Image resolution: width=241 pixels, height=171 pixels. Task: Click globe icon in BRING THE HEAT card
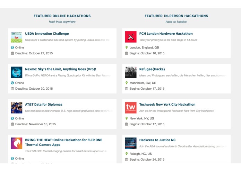tap(12, 159)
